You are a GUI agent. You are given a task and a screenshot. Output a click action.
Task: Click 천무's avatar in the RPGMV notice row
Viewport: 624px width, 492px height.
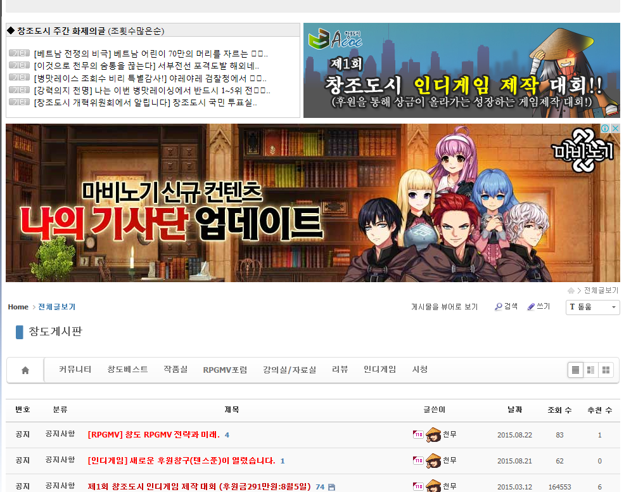click(x=433, y=434)
